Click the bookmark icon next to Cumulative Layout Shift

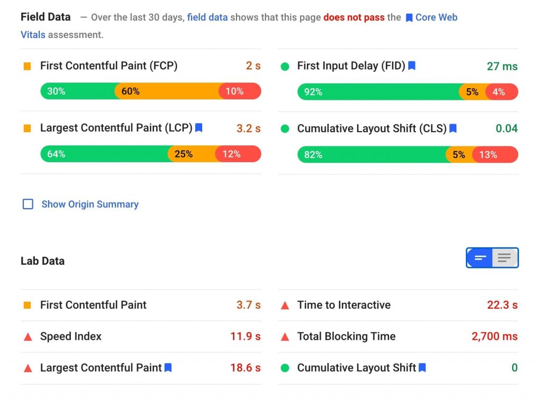pyautogui.click(x=453, y=128)
